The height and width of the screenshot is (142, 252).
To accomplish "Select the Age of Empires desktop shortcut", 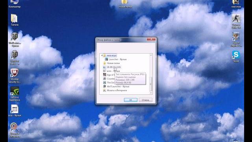I will pyautogui.click(x=236, y=39).
